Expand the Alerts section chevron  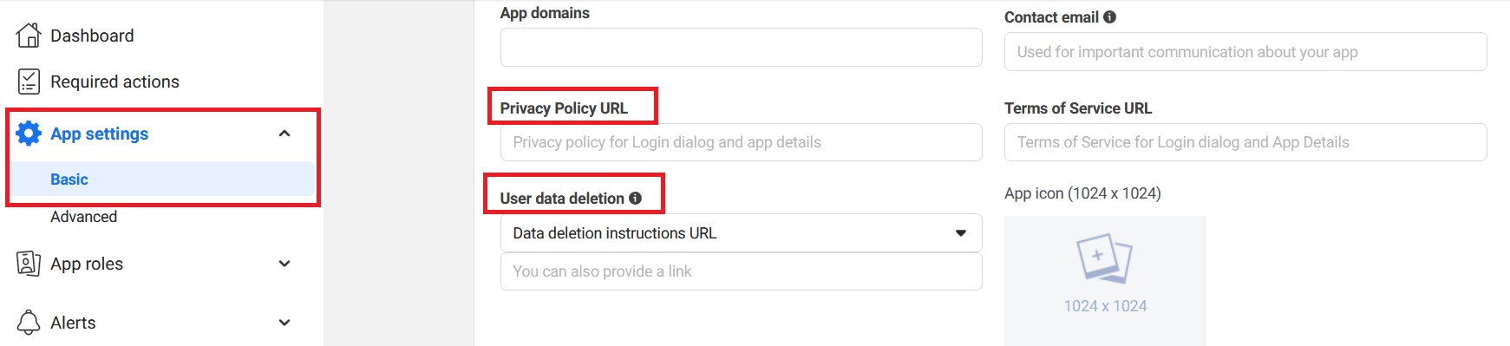[284, 323]
